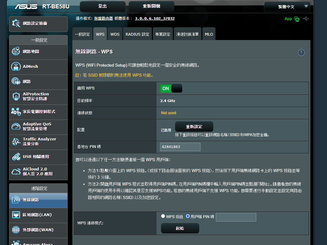This screenshot has width=327, height=245.
Task: Click the 重新設定 reset button
Action: coord(194,127)
